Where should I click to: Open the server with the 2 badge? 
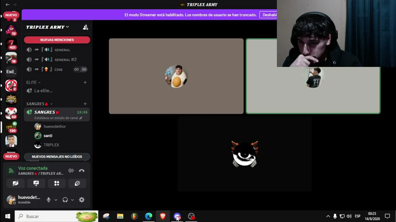pyautogui.click(x=11, y=86)
